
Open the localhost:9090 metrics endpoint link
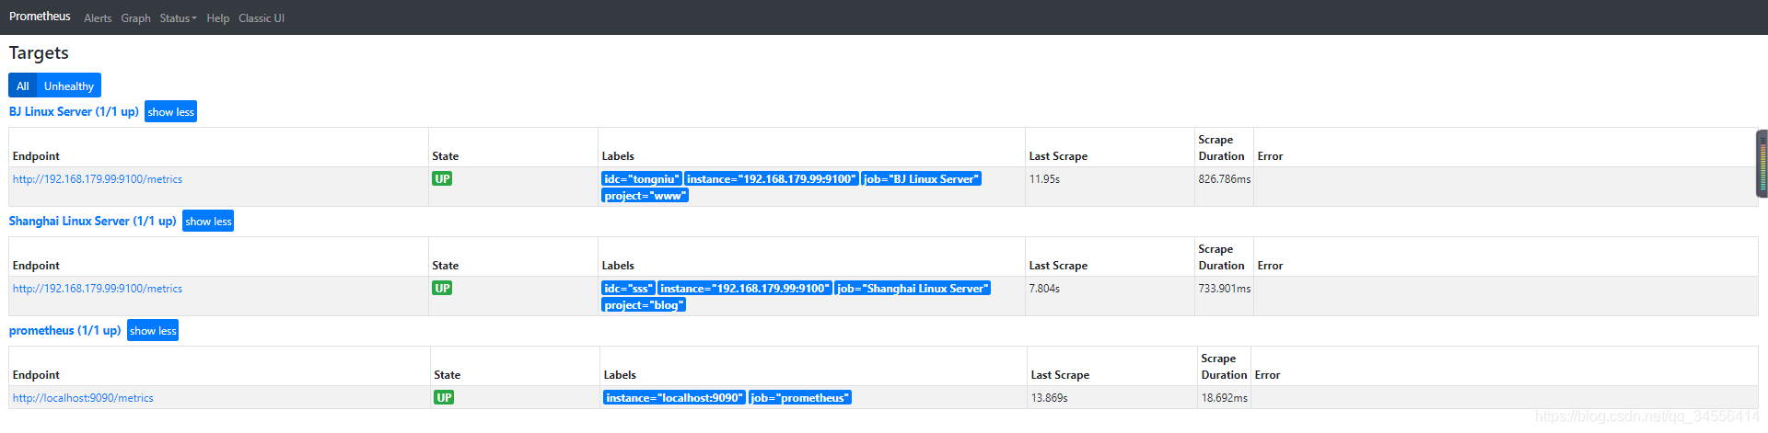[x=83, y=398]
